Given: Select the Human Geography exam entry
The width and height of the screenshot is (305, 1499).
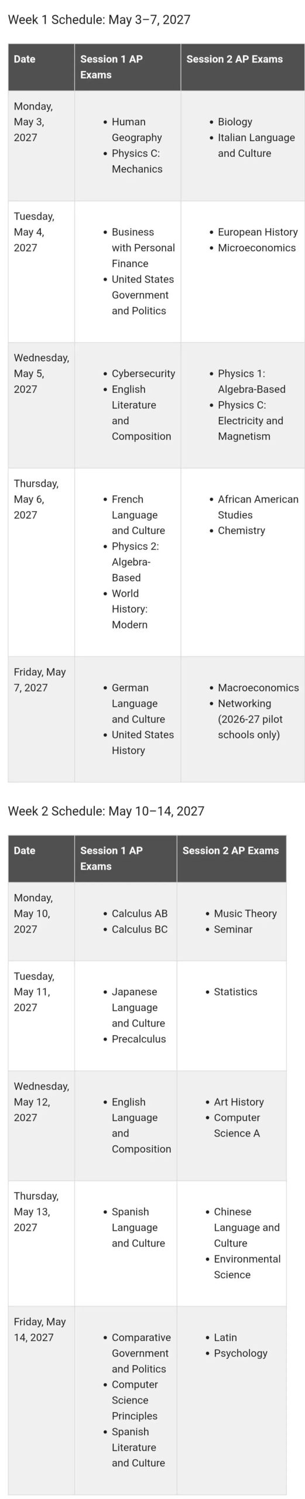Looking at the screenshot, I should click(x=137, y=129).
